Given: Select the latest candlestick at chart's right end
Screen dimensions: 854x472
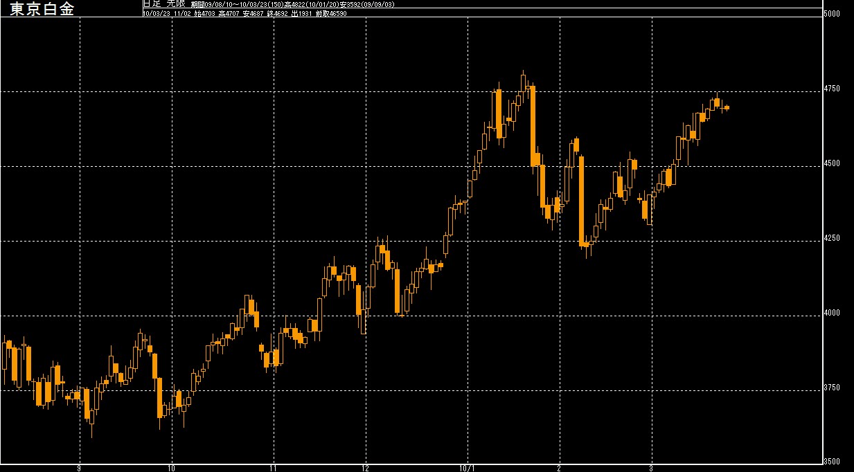Looking at the screenshot, I should (727, 107).
